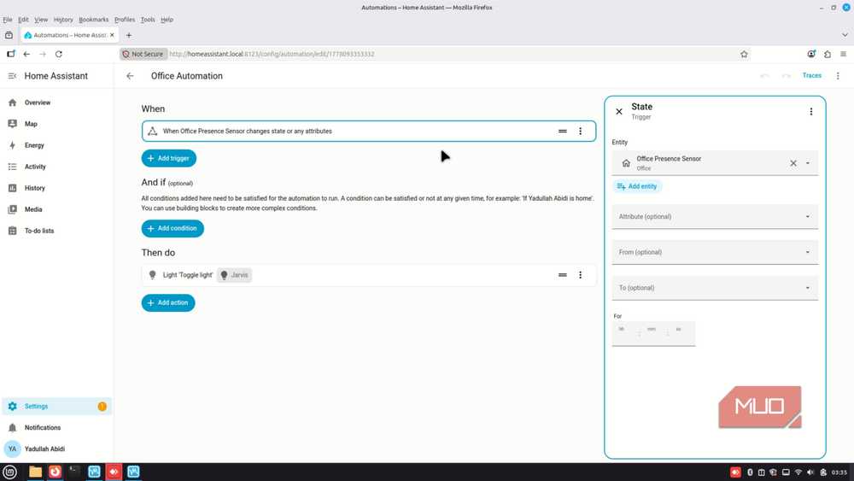
Task: Expand the Entity picker dropdown arrow
Action: [808, 163]
